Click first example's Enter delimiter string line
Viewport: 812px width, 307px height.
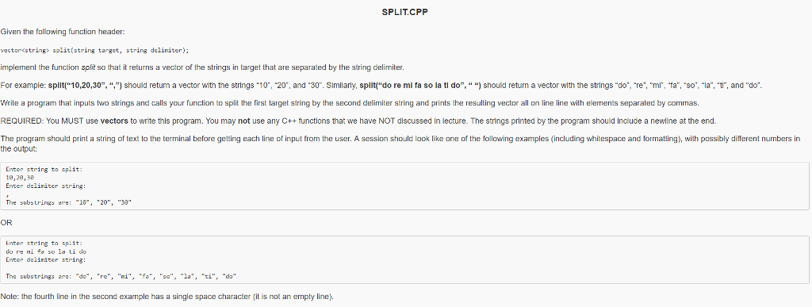[45, 186]
